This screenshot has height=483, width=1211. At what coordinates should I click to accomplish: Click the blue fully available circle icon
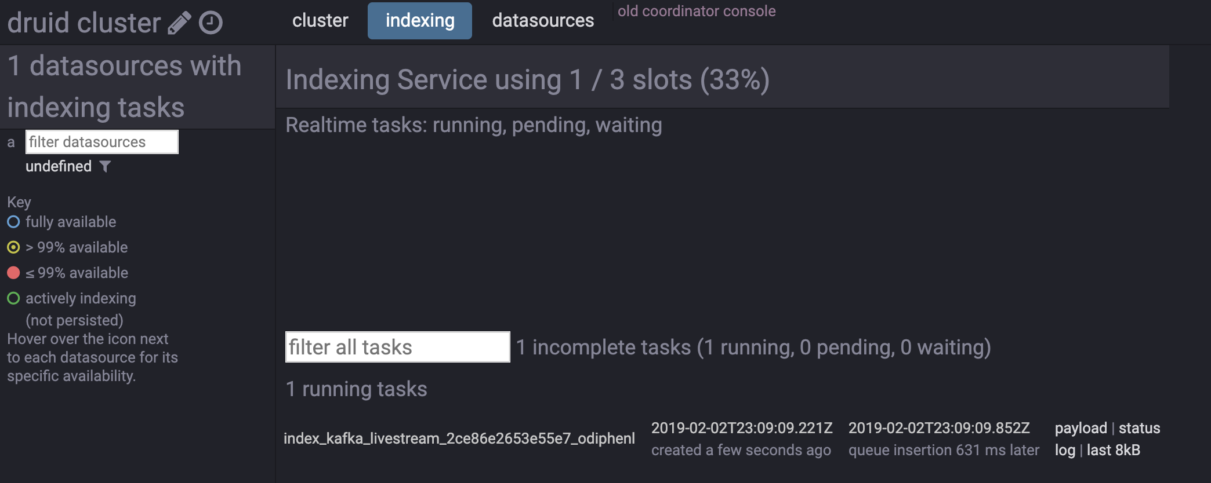tap(13, 222)
